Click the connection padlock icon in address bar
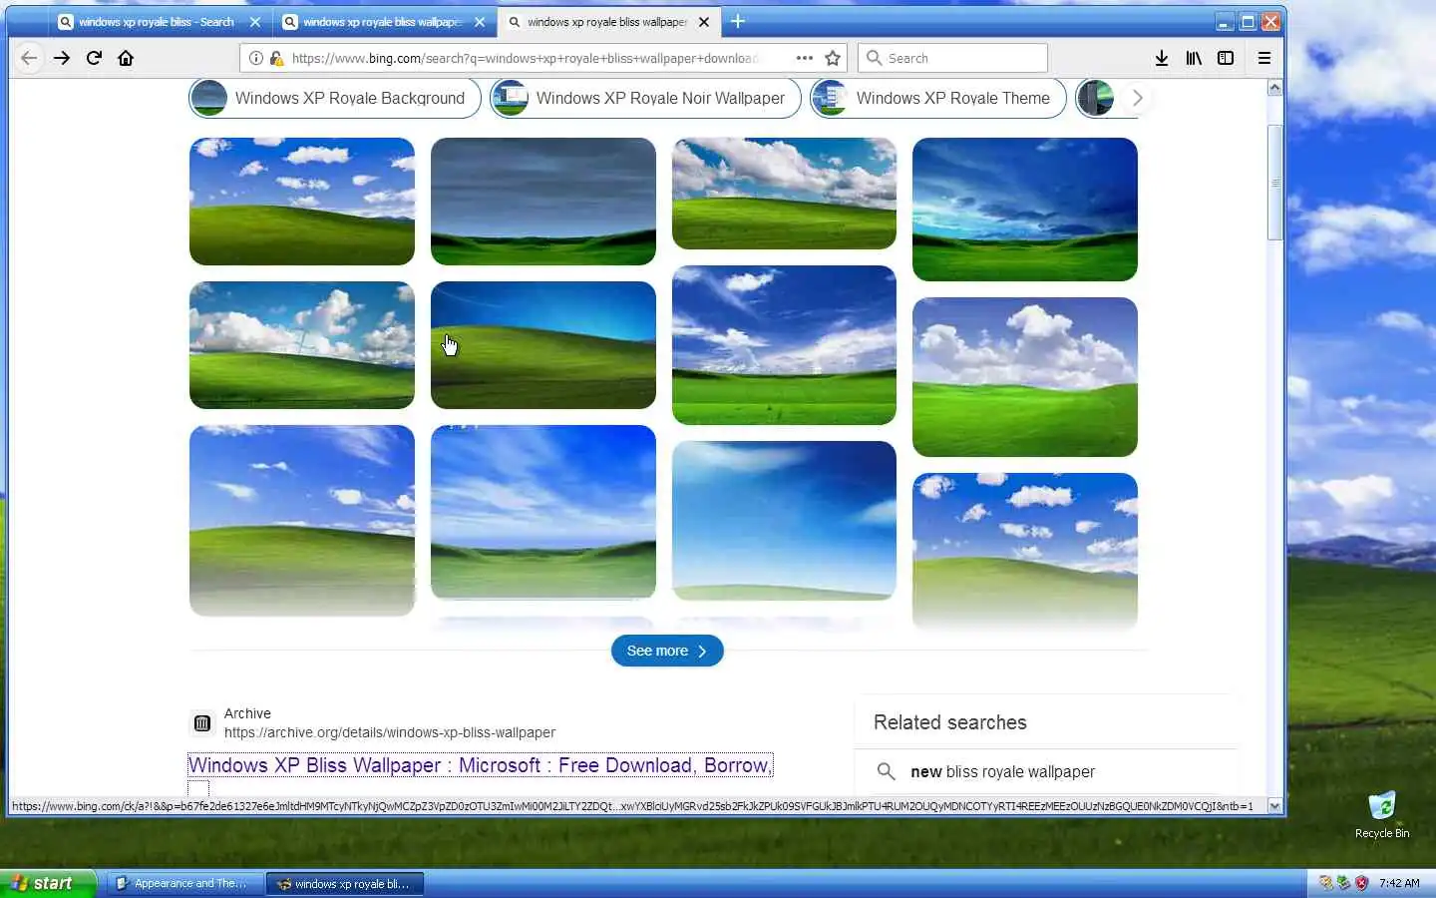The image size is (1436, 898). click(276, 58)
